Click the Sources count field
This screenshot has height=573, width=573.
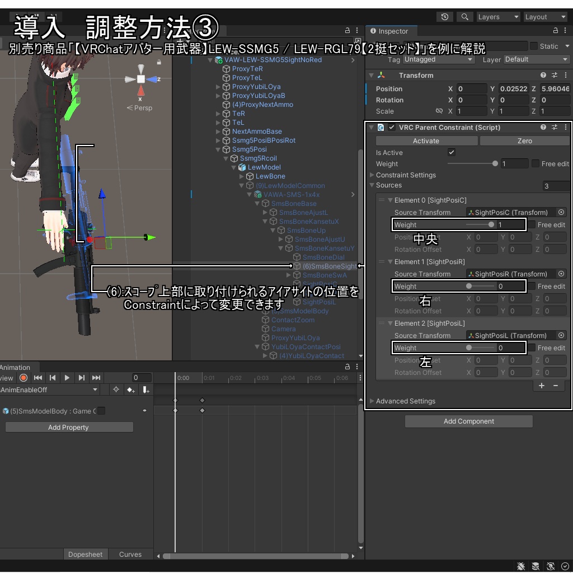tap(556, 186)
